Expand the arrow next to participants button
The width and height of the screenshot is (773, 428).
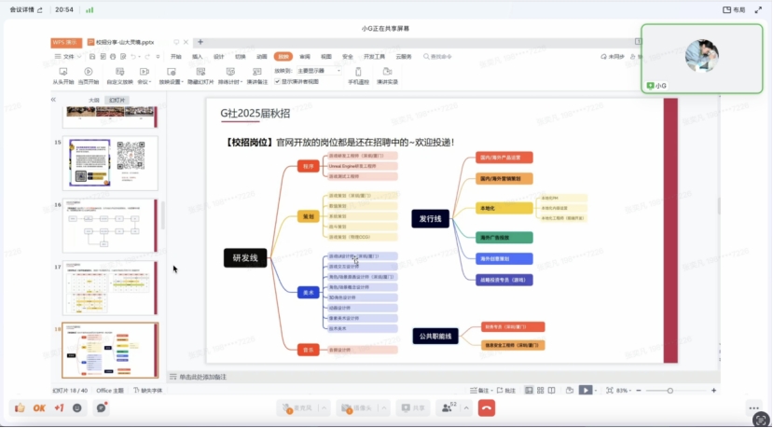[x=466, y=408]
